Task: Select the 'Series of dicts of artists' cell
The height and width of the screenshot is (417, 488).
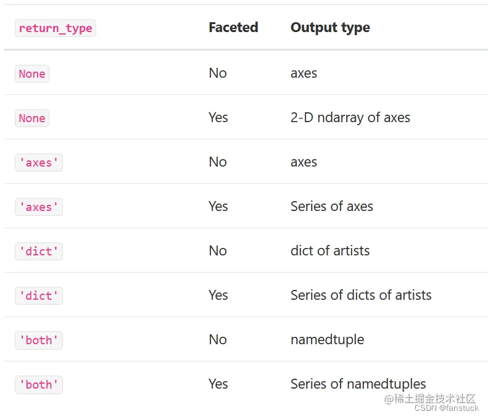Action: coord(361,295)
